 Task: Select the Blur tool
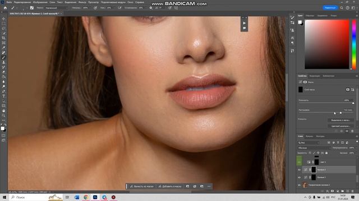coord(3,82)
